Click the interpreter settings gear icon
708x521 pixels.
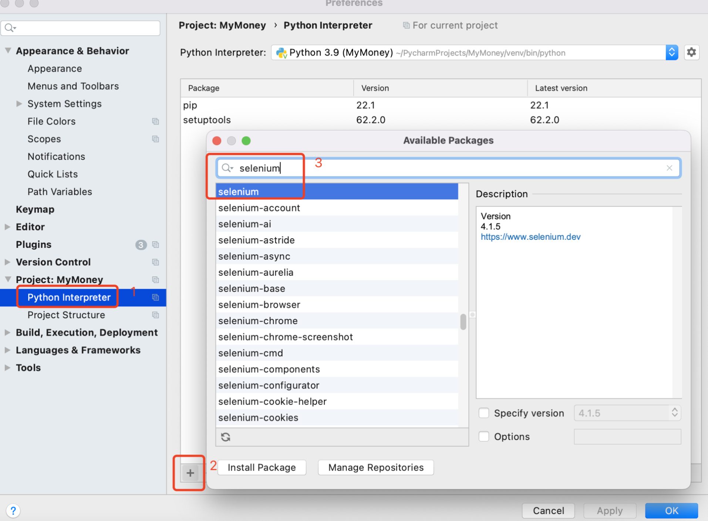pyautogui.click(x=691, y=52)
